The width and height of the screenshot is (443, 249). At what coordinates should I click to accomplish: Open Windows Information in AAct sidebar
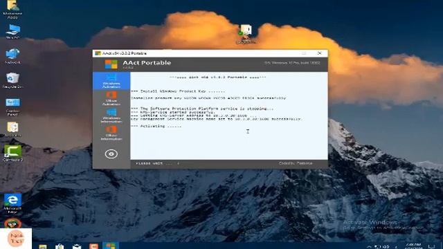[x=111, y=116]
